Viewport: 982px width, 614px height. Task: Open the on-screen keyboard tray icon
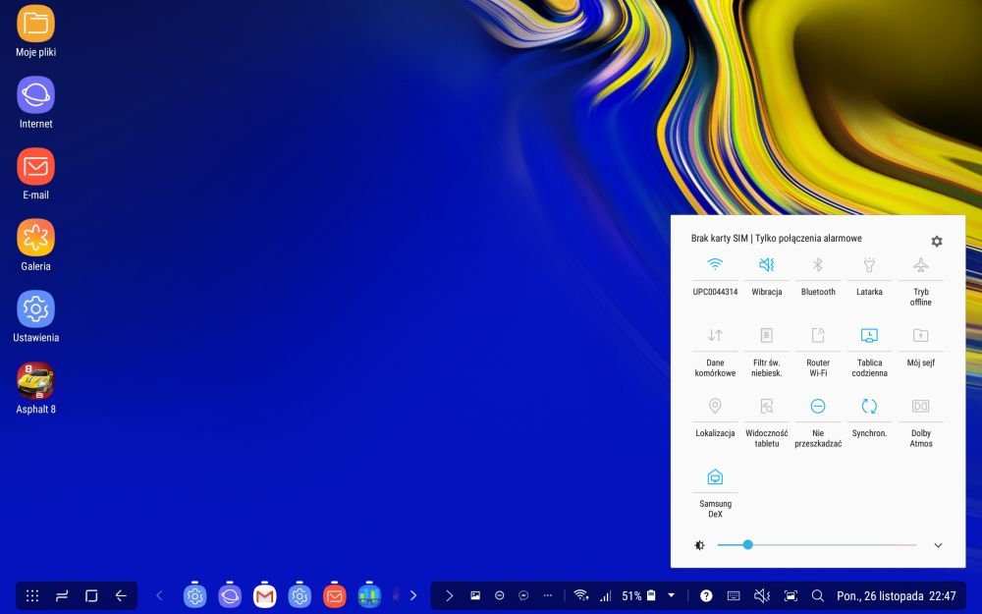pos(734,596)
